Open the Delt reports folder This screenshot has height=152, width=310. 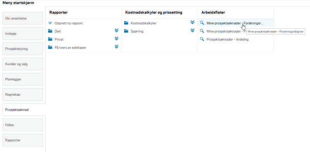tap(58, 31)
